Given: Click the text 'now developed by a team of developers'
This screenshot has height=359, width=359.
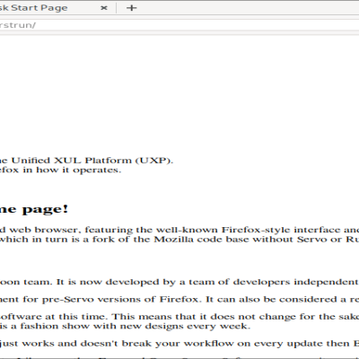Looking at the screenshot, I should click(185, 283).
